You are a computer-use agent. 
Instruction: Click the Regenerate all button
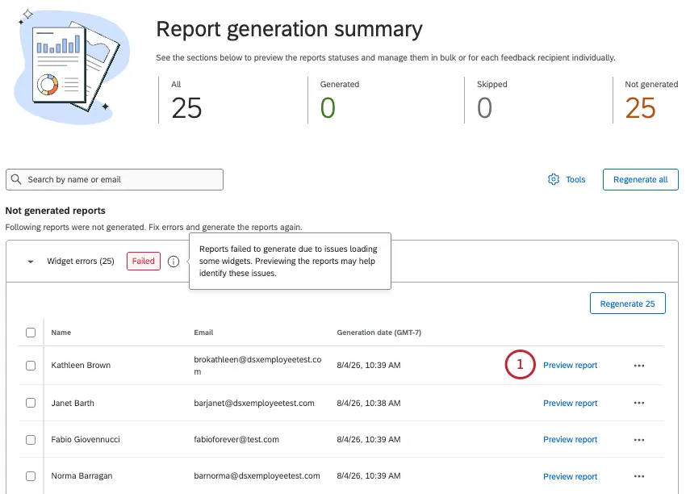click(x=641, y=179)
